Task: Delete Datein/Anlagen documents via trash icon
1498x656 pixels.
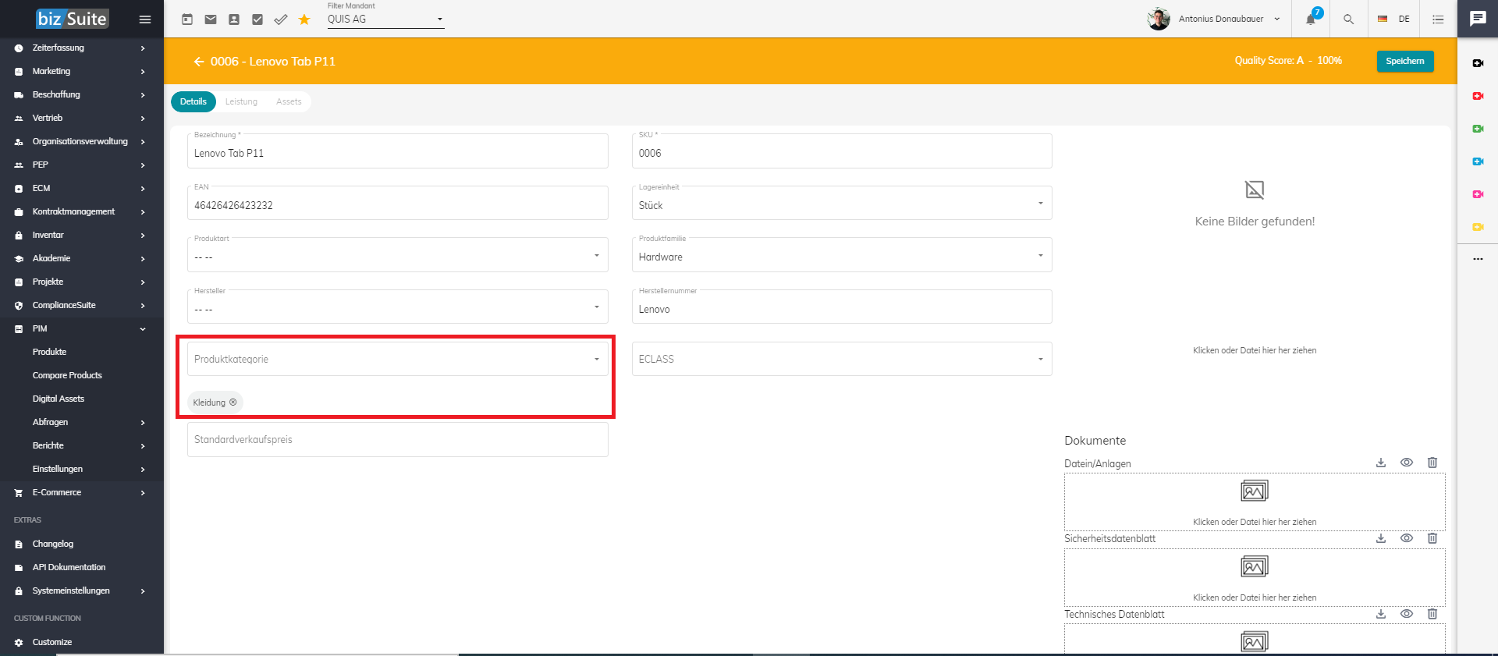Action: pyautogui.click(x=1432, y=463)
